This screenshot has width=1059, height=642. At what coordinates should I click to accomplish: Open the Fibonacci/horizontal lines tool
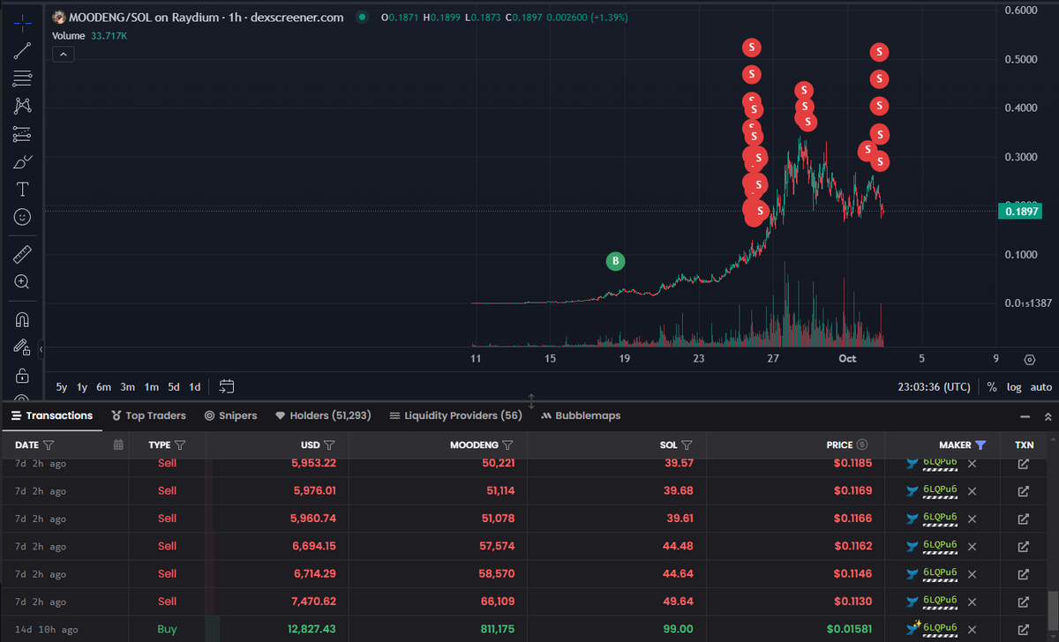pos(22,78)
